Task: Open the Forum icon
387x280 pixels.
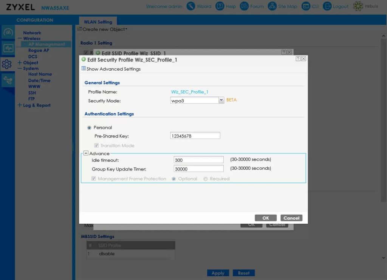Action: coord(245,6)
